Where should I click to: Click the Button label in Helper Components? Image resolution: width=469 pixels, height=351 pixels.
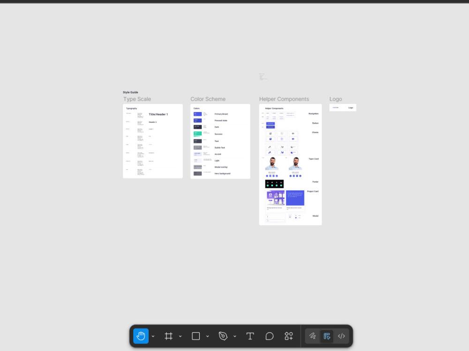[315, 123]
